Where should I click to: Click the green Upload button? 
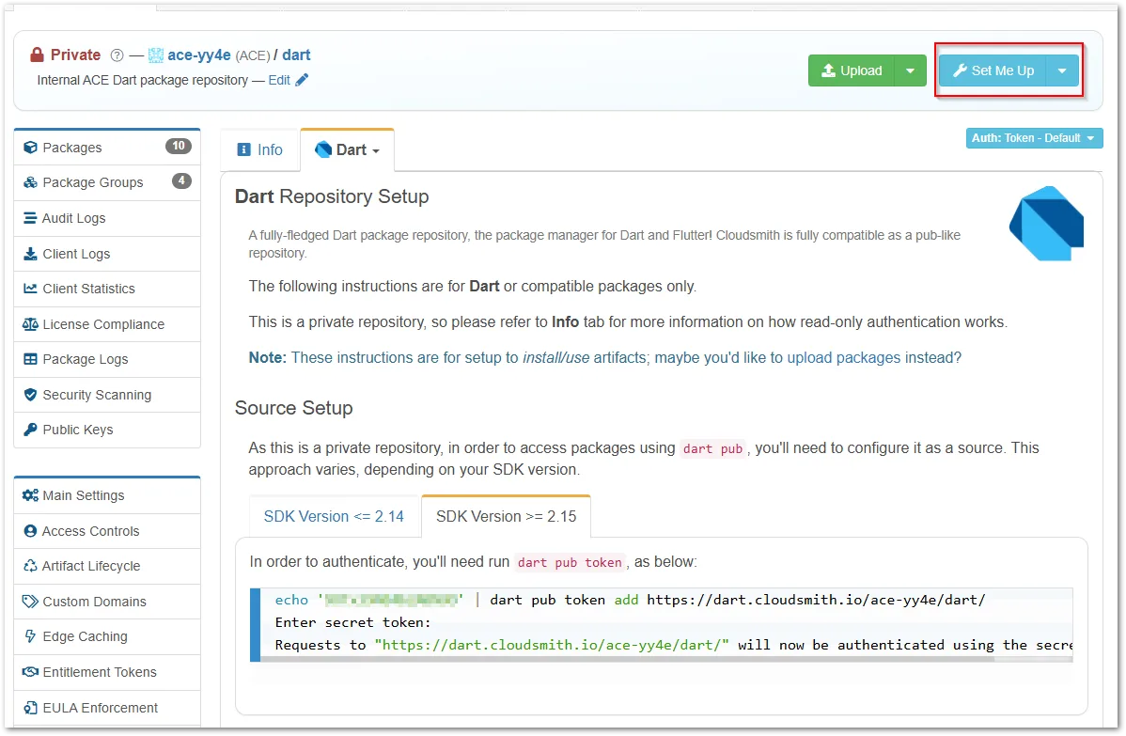[x=851, y=70]
